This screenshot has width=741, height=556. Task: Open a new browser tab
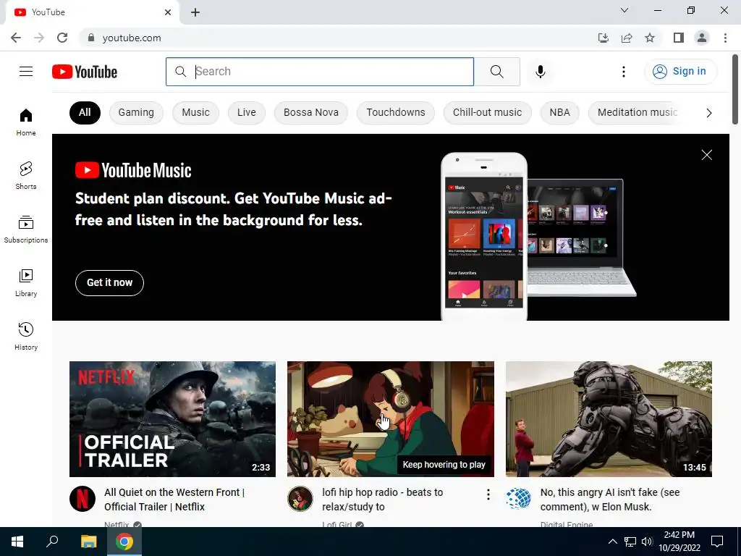(x=195, y=13)
